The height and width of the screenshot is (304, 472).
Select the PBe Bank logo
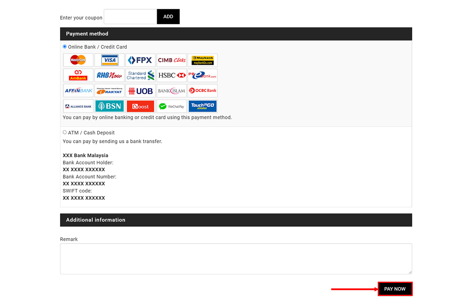(x=203, y=75)
